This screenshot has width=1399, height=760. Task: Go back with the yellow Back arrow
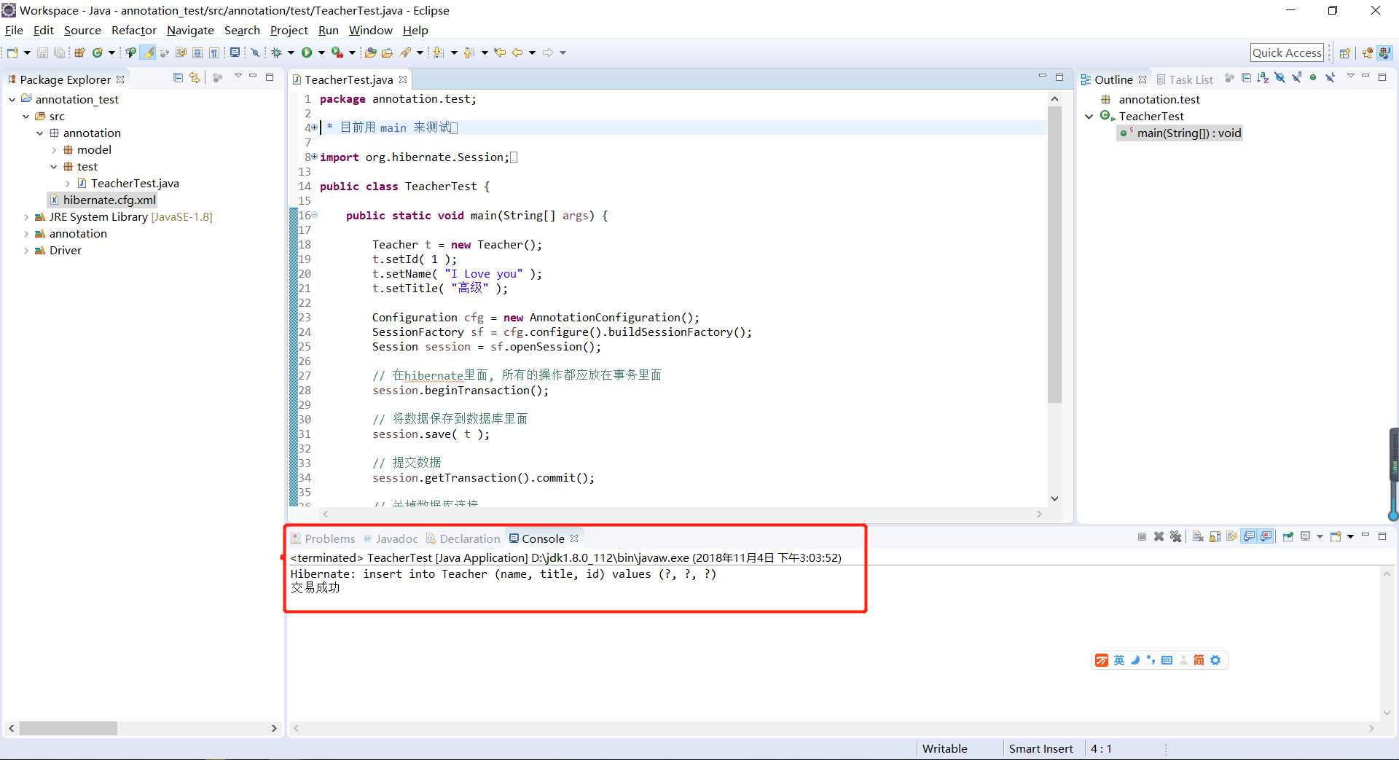click(517, 52)
